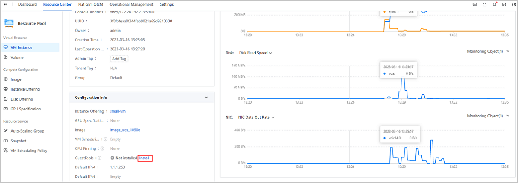Click the Resource Pool cloud icon

9,23
